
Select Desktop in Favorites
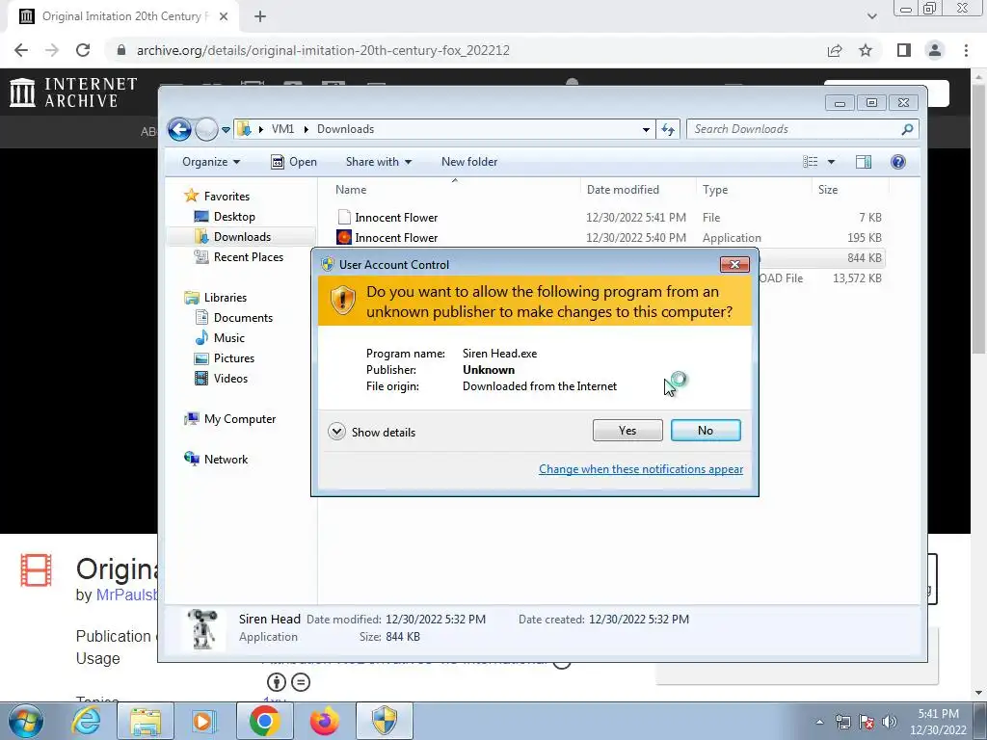[x=225, y=217]
